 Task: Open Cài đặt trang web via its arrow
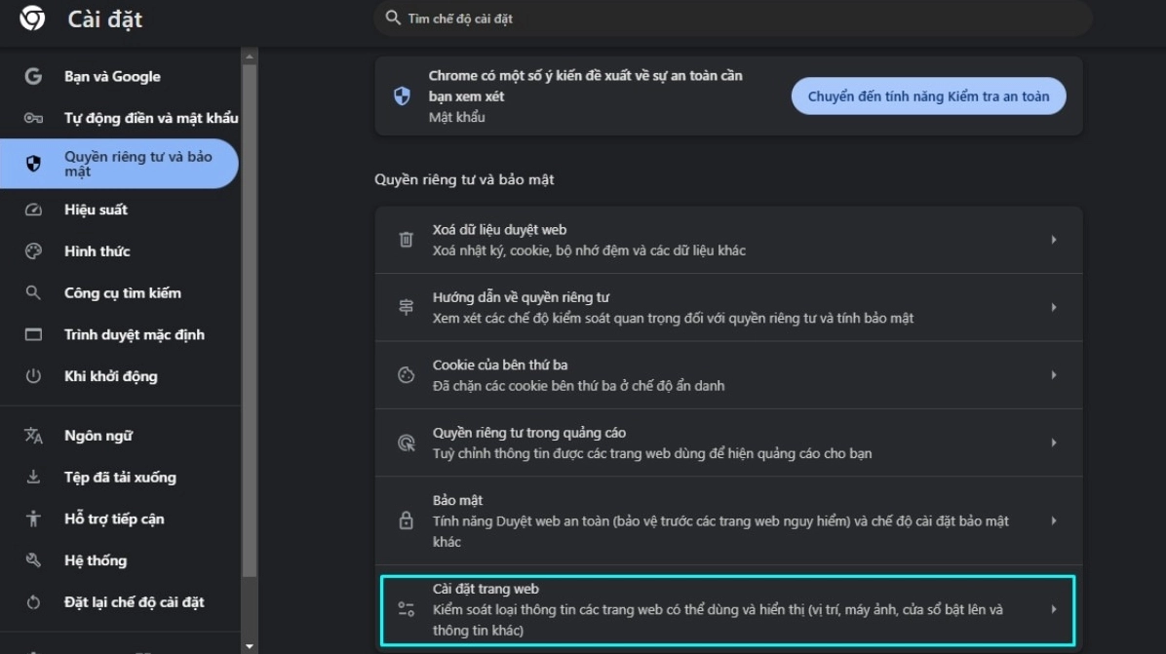pos(1054,608)
